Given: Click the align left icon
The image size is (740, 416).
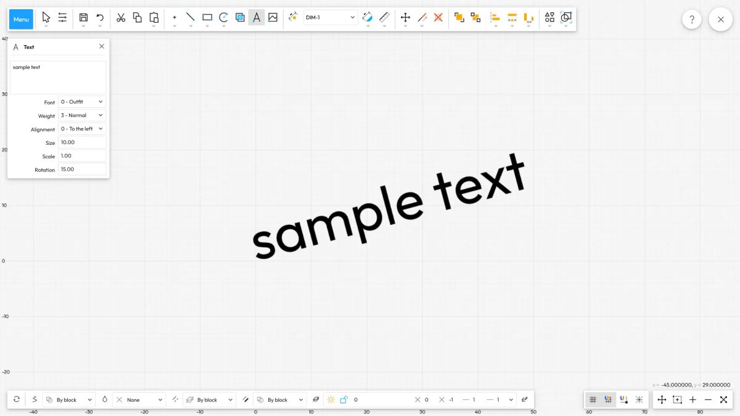Looking at the screenshot, I should 495,17.
